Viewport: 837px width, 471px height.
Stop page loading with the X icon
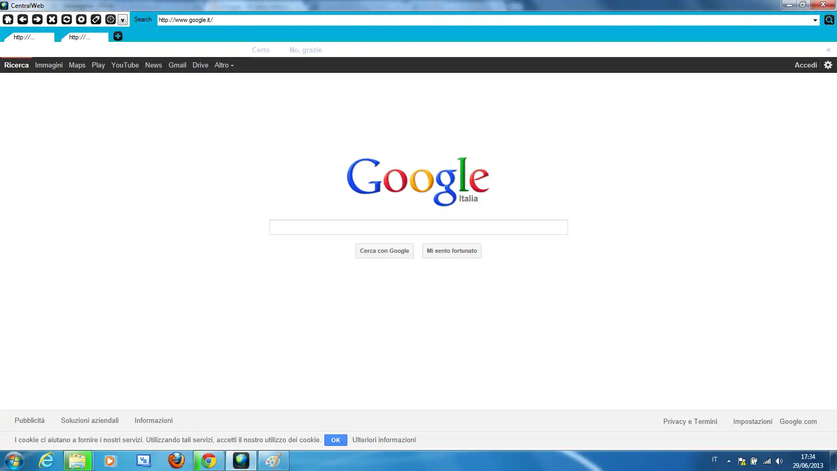(52, 19)
